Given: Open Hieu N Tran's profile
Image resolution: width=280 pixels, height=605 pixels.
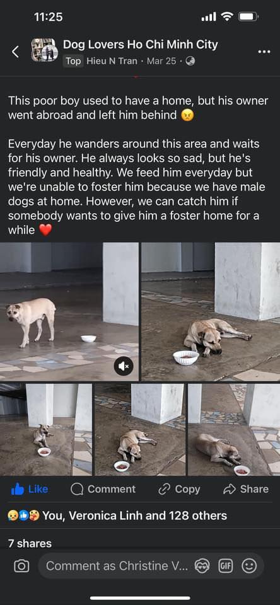Looking at the screenshot, I should [112, 61].
